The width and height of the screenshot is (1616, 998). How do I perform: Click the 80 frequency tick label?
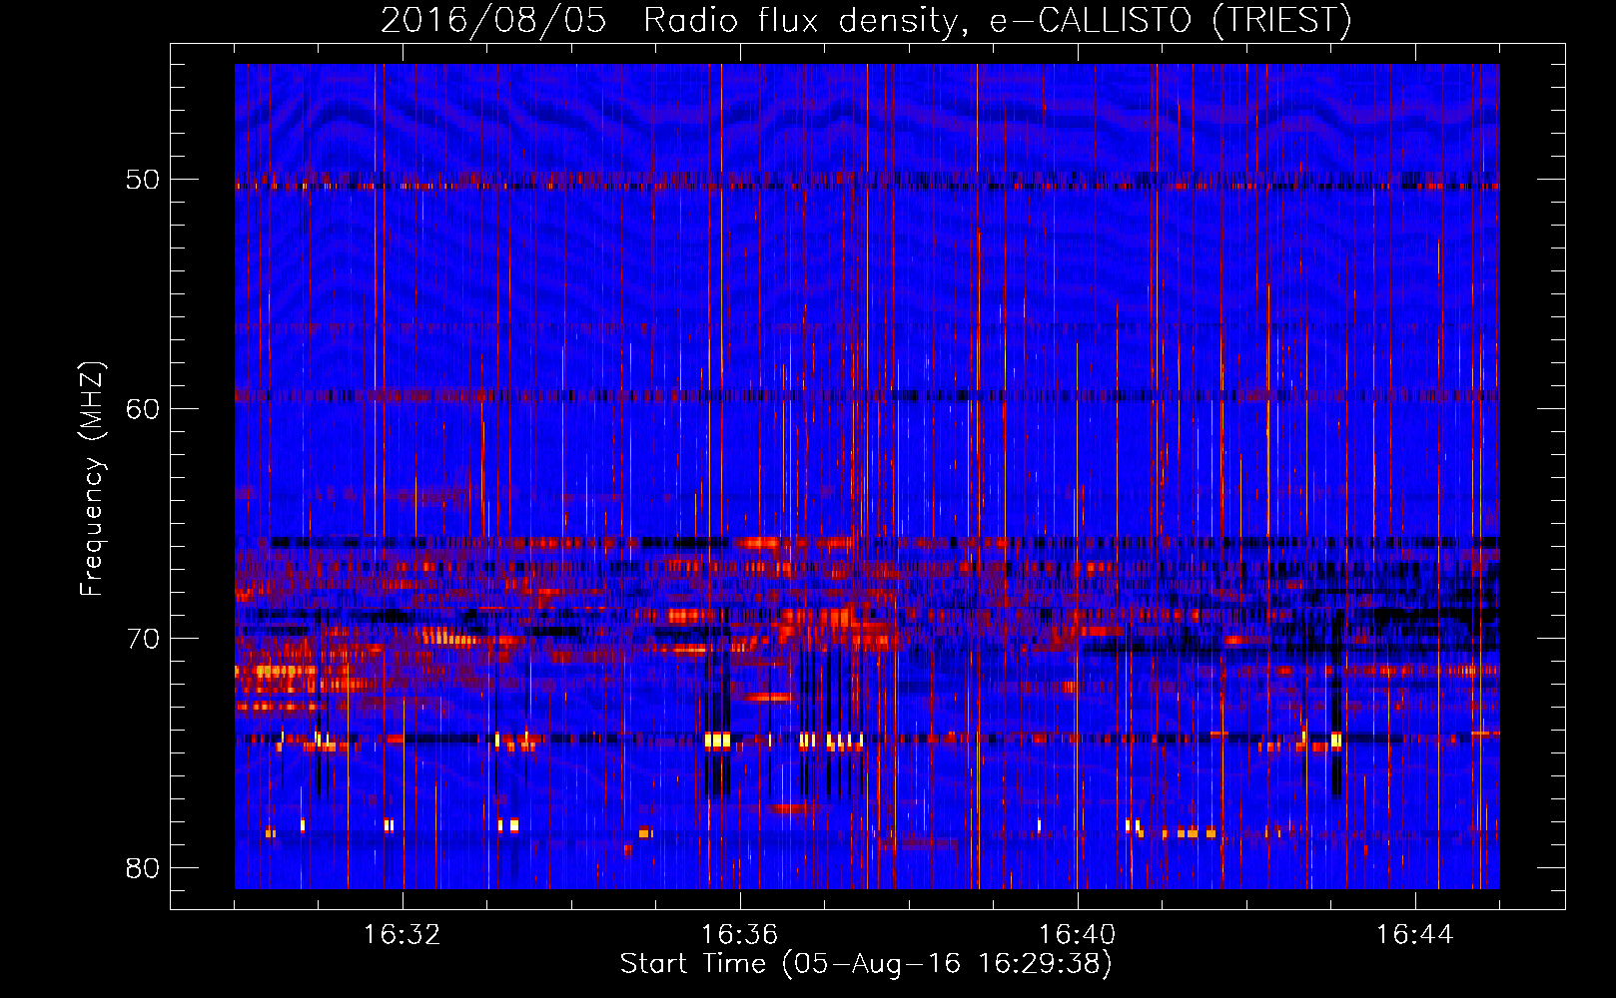143,867
